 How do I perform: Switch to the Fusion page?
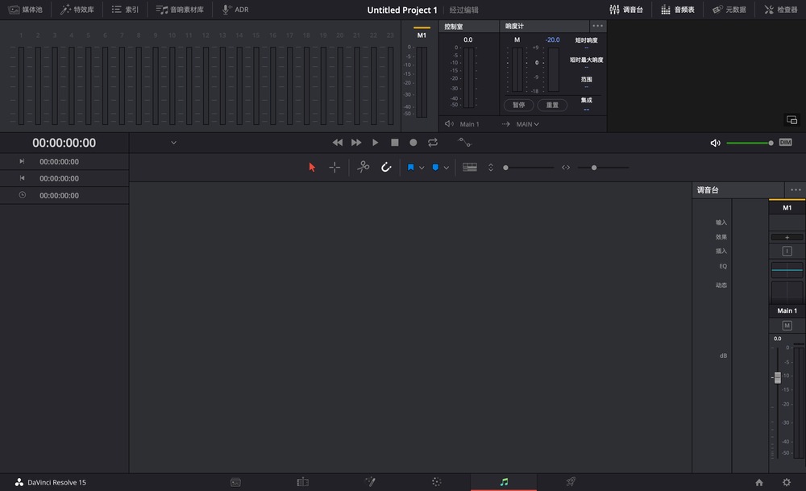click(370, 482)
